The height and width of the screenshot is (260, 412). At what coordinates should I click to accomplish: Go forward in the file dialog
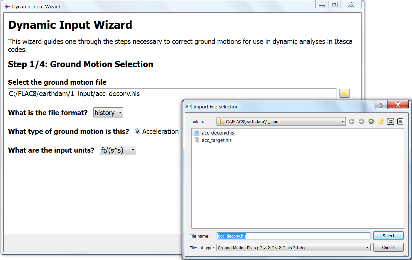coord(361,121)
